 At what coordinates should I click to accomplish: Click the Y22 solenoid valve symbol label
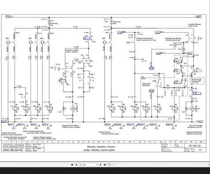76,104
